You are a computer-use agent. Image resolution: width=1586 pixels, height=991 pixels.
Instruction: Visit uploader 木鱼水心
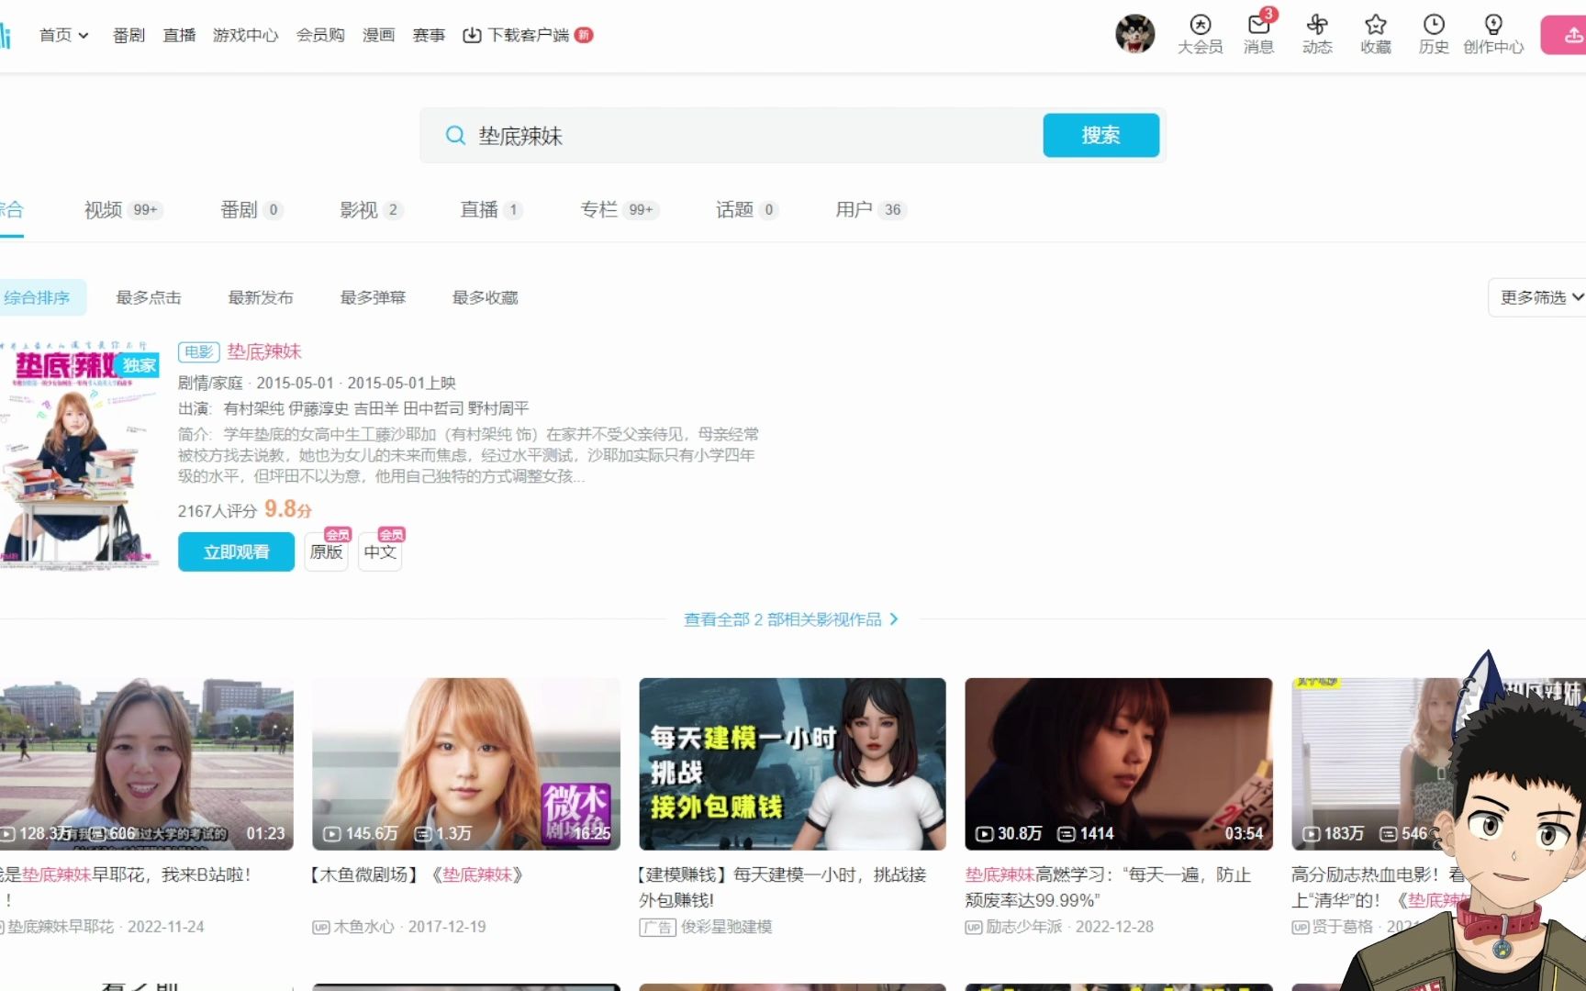363,927
